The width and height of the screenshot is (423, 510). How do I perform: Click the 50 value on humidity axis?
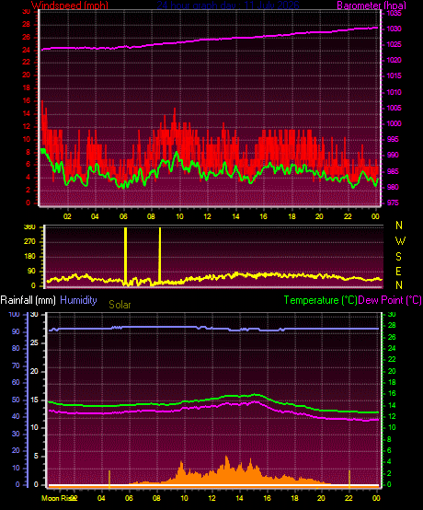[16, 400]
